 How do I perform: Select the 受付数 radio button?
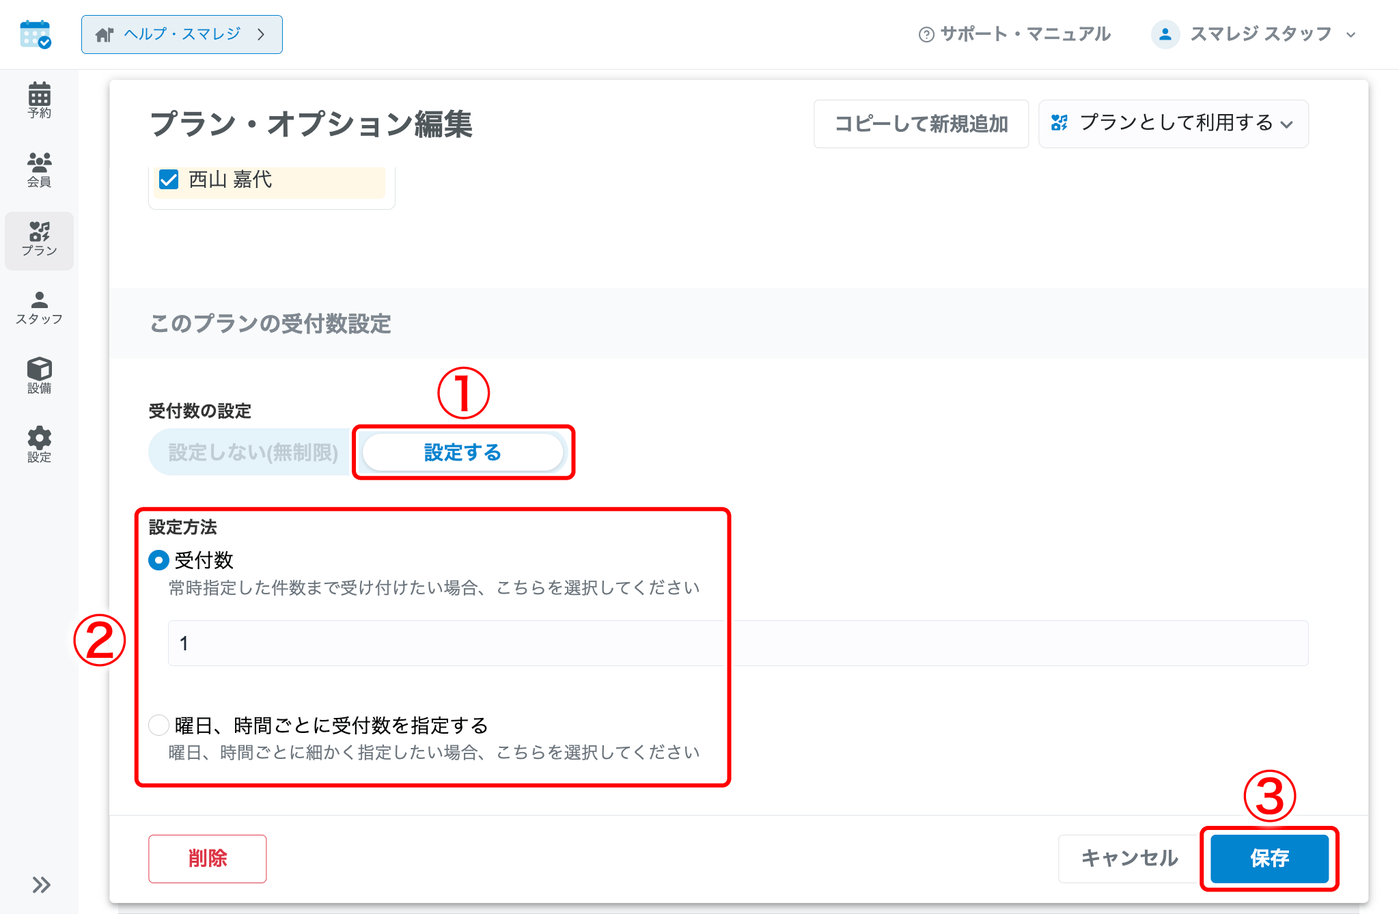click(158, 561)
